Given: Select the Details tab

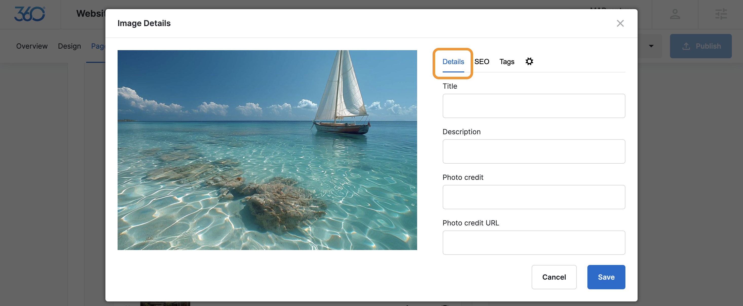Looking at the screenshot, I should tap(453, 62).
